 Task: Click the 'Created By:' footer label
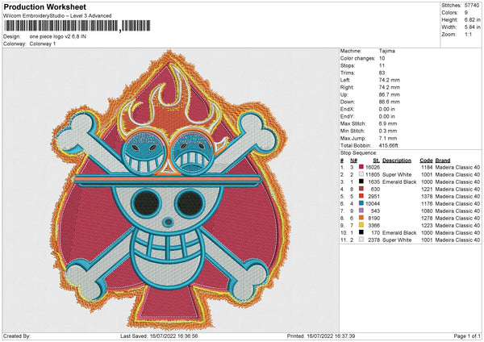click(x=17, y=336)
